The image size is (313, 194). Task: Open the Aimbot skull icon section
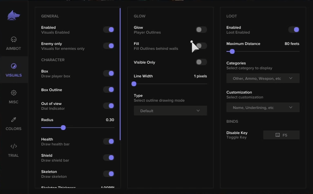point(14,39)
